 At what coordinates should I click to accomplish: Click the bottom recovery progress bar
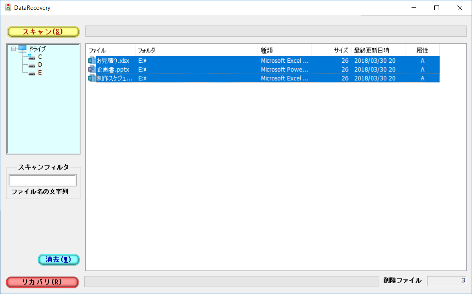pyautogui.click(x=231, y=281)
